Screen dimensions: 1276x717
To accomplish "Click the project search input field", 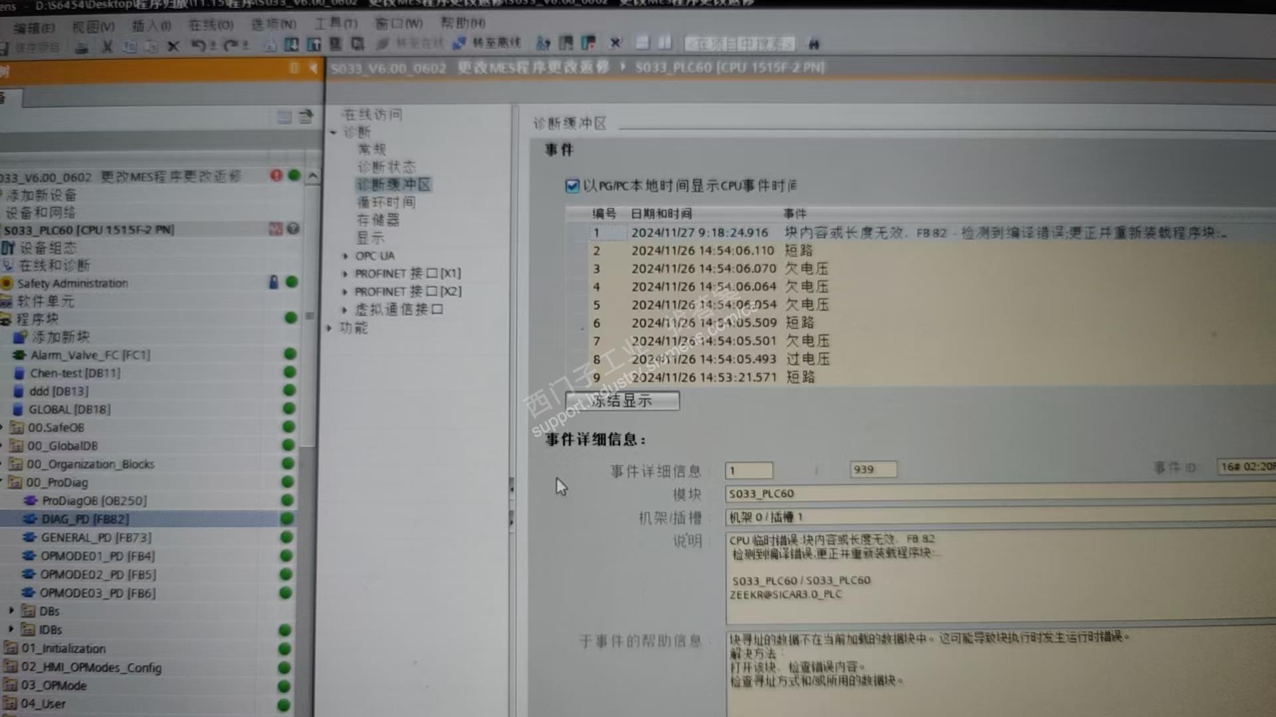I will (740, 44).
